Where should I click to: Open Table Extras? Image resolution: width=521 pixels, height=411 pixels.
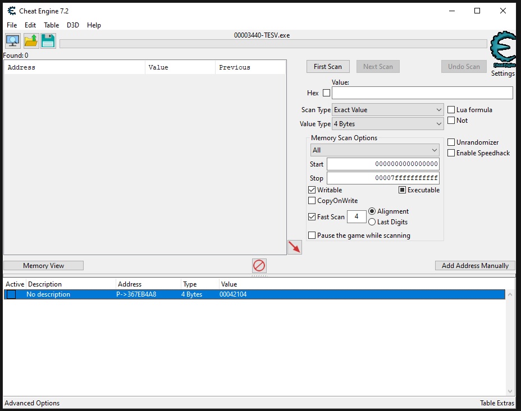click(x=497, y=403)
